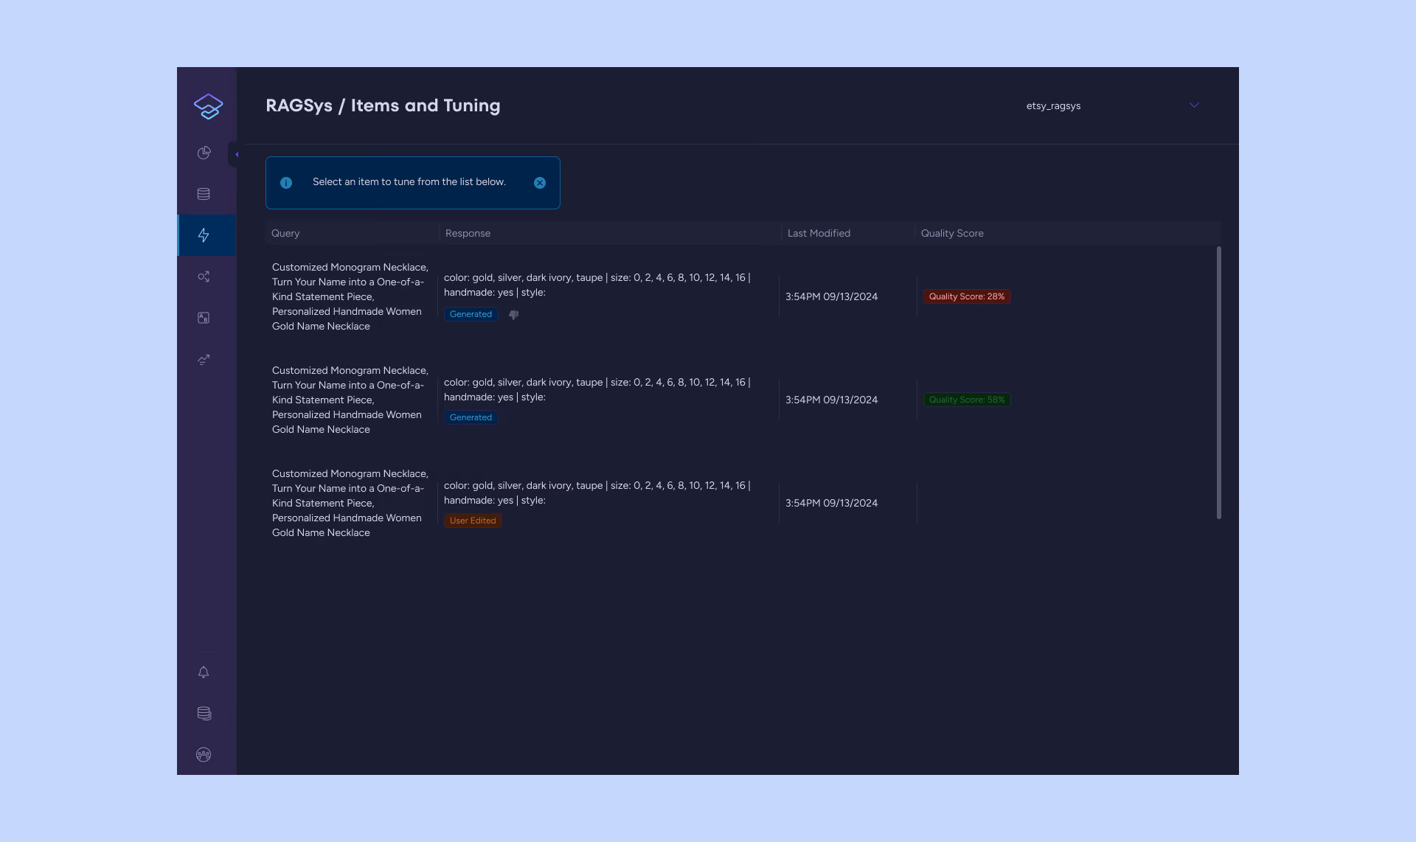
Task: Collapse the sidebar with the arrow handle
Action: (236, 154)
